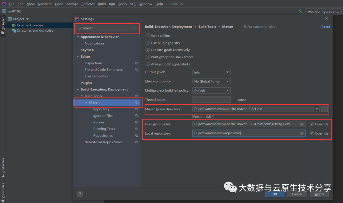The height and width of the screenshot is (203, 343).
Task: Open the Multiproject build fail policy dropdown
Action: [211, 90]
